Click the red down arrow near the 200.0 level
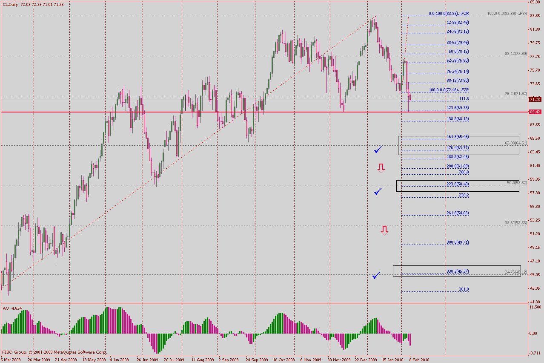544x363 pixels. (381, 167)
